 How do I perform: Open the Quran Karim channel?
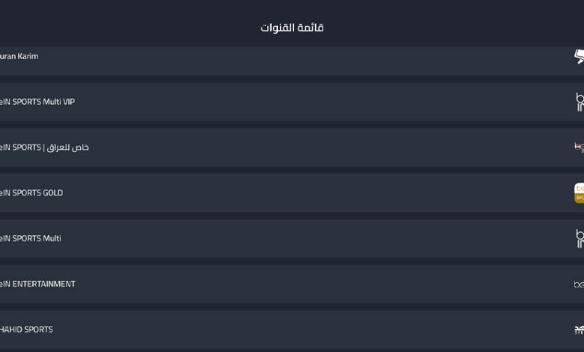[x=19, y=56]
